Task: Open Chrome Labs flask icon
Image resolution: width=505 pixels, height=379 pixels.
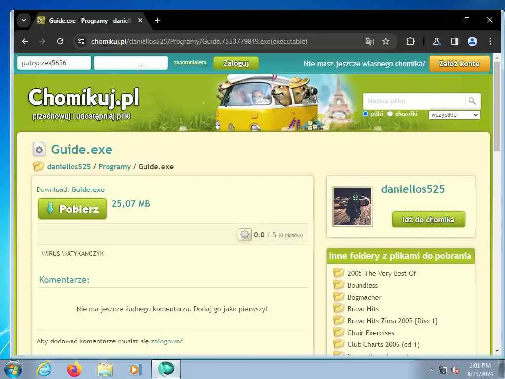Action: (x=437, y=41)
